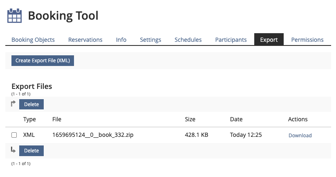This screenshot has width=336, height=177.
Task: Click the Date column header
Action: (236, 119)
